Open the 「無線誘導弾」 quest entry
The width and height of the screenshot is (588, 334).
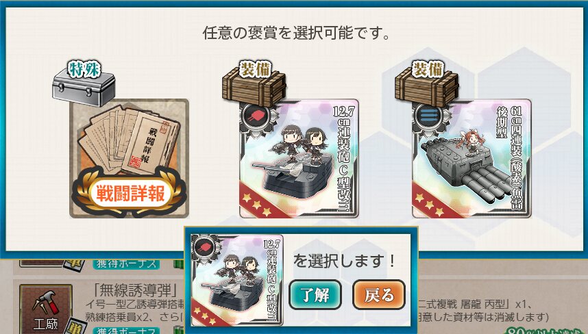[136, 290]
